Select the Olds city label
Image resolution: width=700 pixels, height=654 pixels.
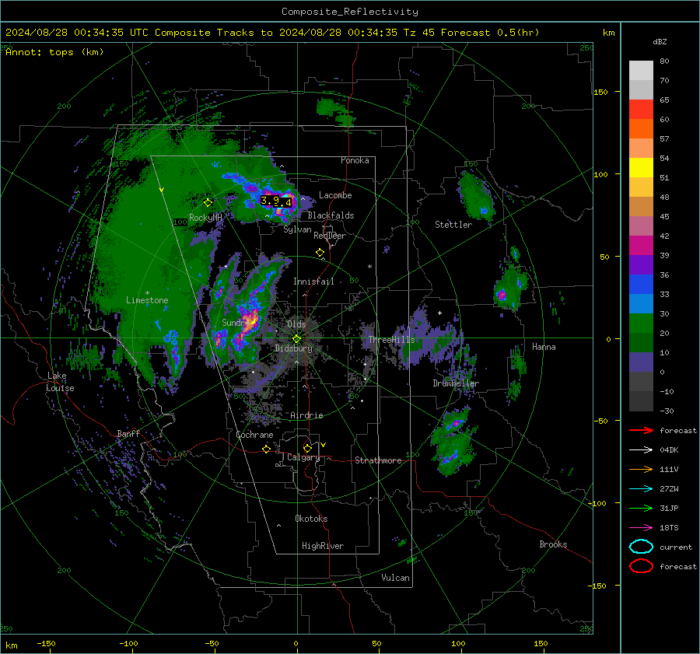pos(296,324)
